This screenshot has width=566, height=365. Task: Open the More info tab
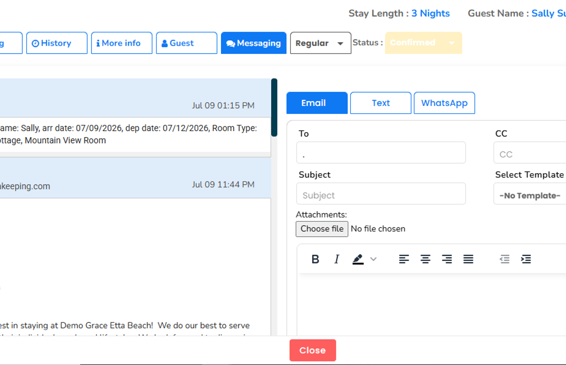122,43
